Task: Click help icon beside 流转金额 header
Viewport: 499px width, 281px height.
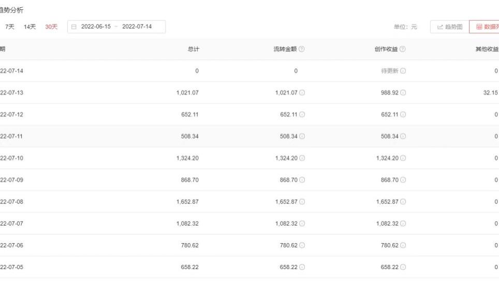Action: point(302,49)
